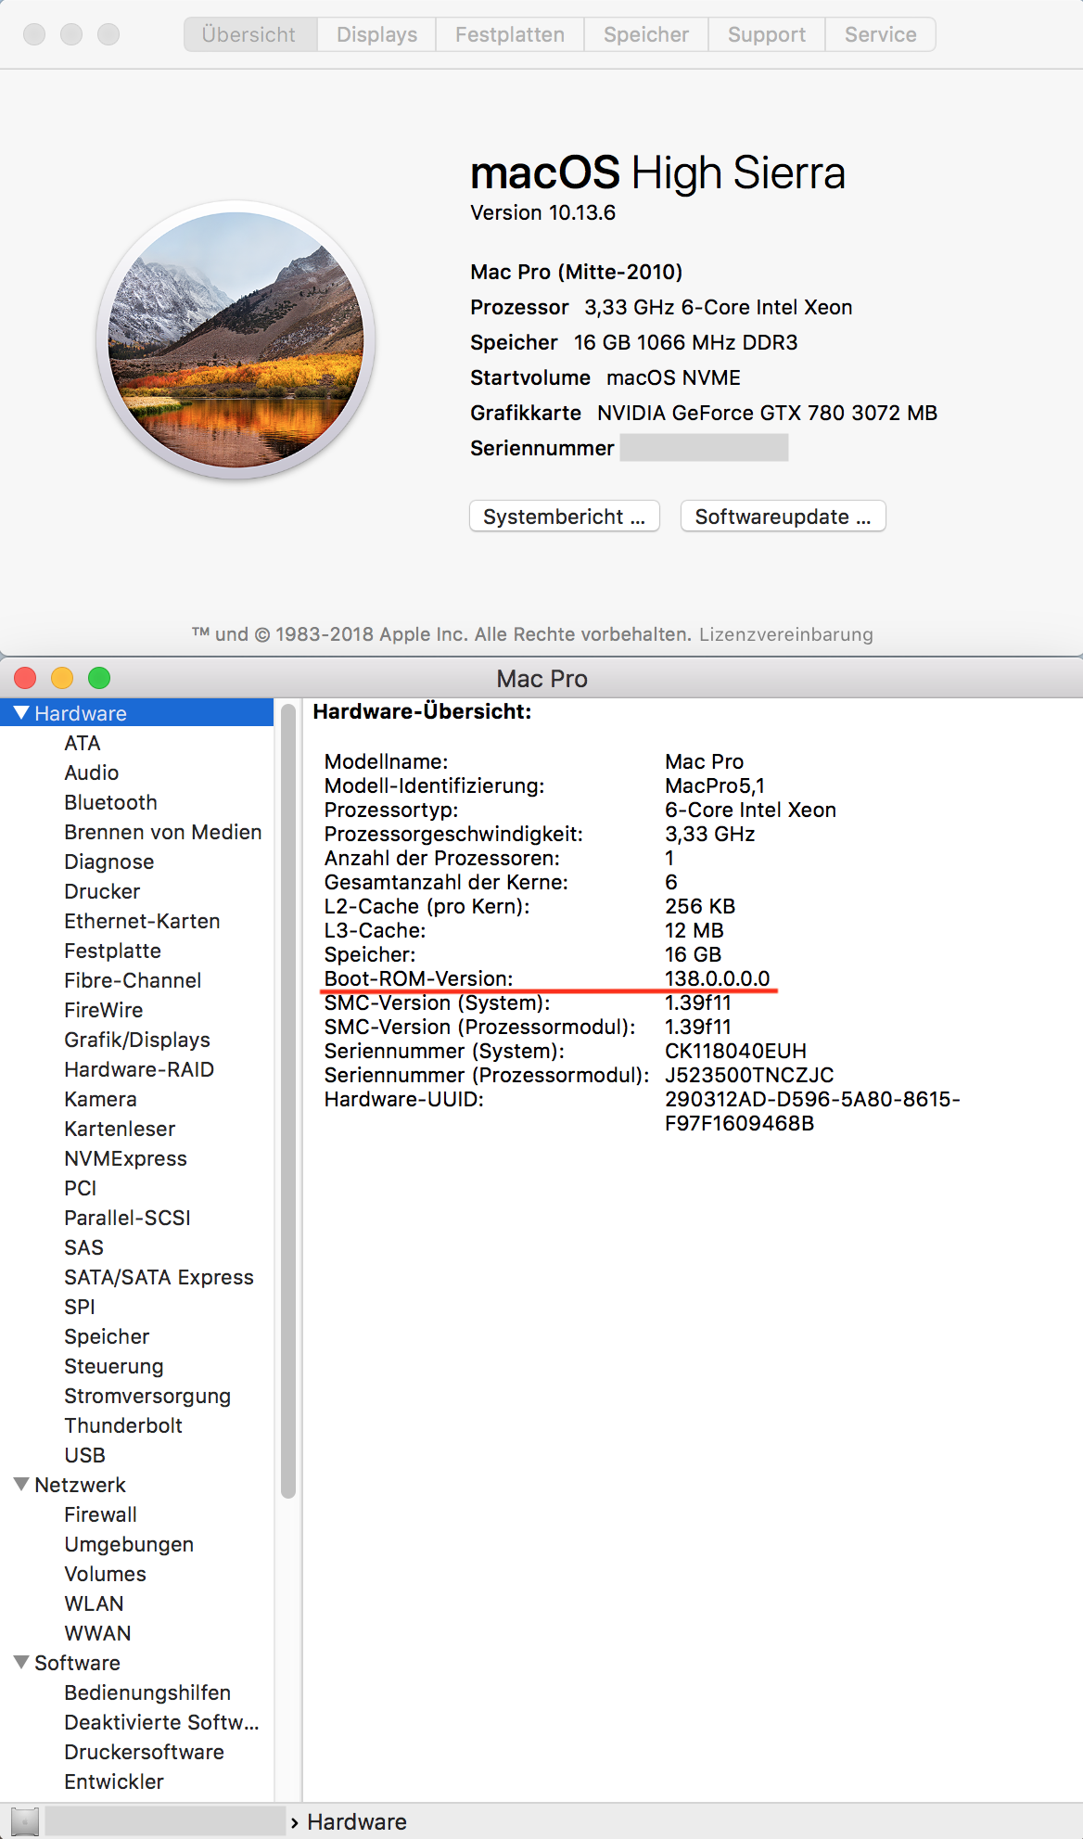Select ATA in the sidebar

pos(83,743)
